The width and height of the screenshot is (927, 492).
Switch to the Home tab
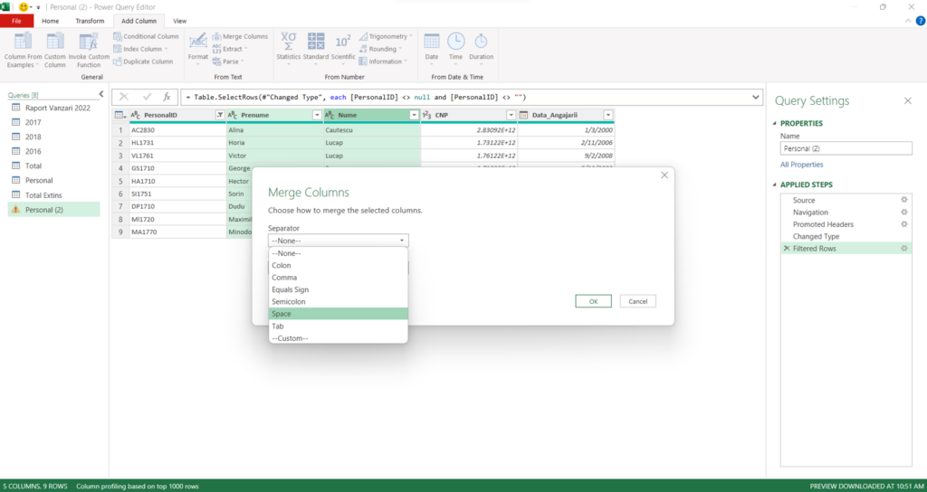coord(51,21)
